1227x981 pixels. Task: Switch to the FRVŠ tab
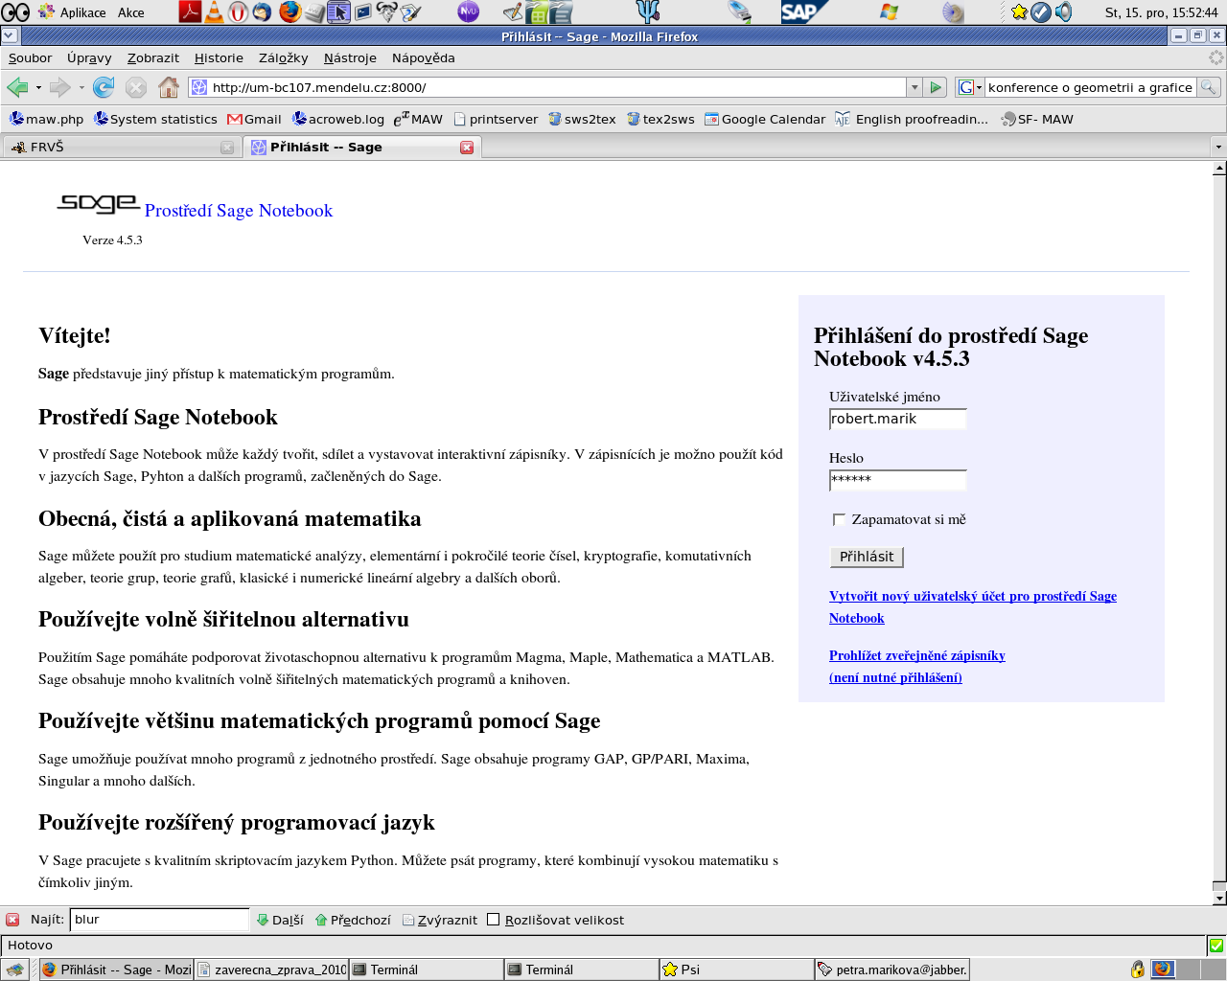pyautogui.click(x=115, y=148)
